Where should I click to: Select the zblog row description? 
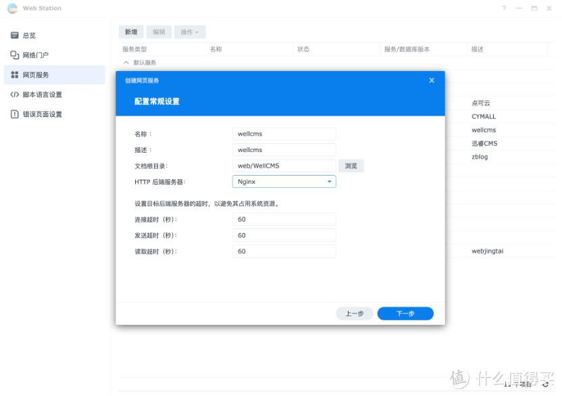tap(480, 157)
